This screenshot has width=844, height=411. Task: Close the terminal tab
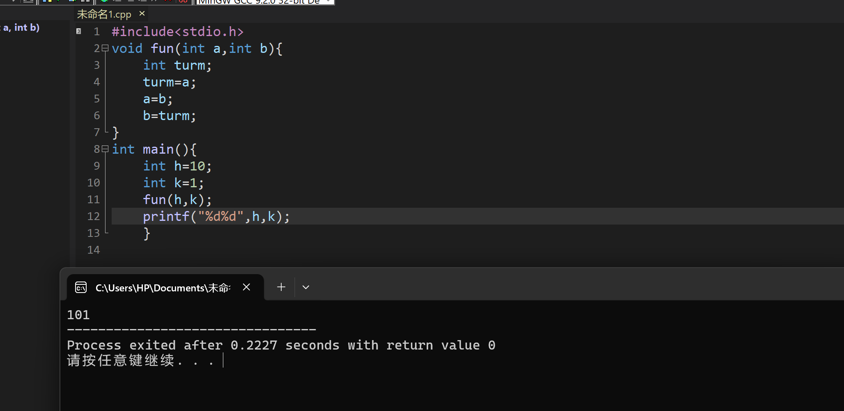246,287
